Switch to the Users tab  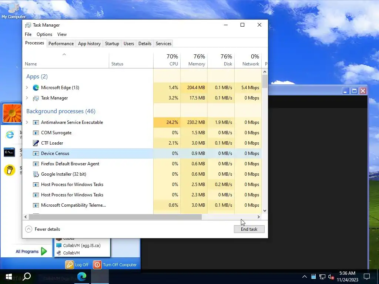tap(128, 44)
